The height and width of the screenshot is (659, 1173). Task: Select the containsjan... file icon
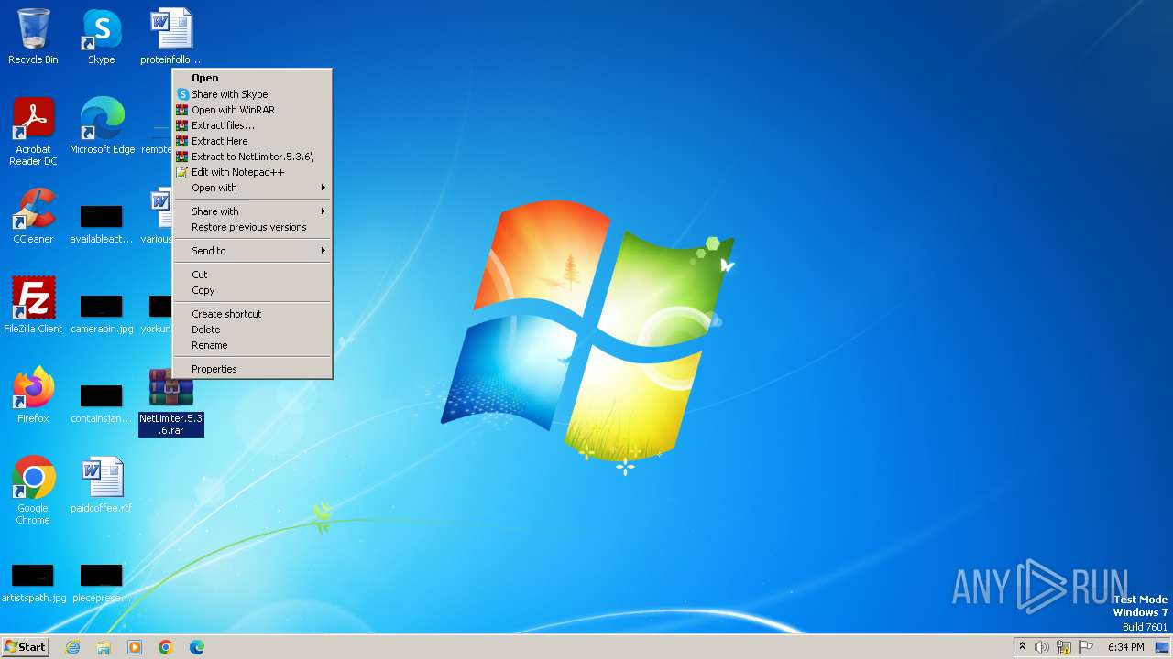pyautogui.click(x=102, y=403)
